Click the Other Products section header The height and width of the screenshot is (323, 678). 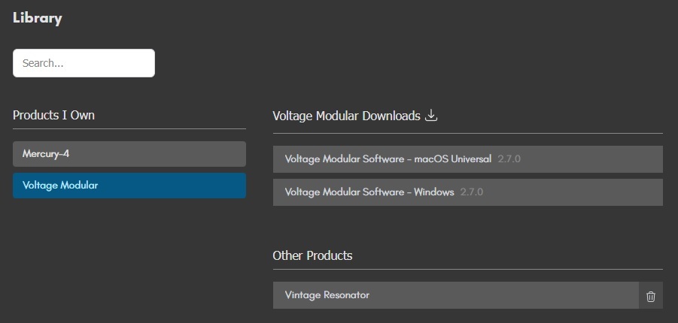(312, 255)
